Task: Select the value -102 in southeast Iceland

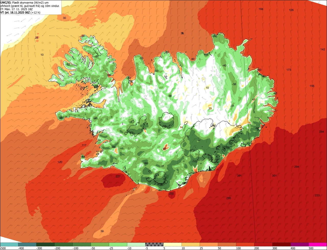Action: pyautogui.click(x=195, y=161)
